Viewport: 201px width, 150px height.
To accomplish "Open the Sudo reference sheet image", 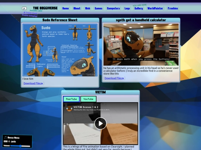I will coord(60,50).
